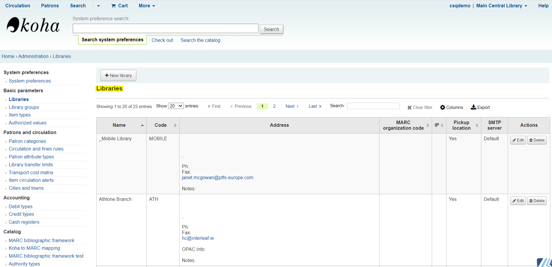Open the Search menu item
The width and height of the screenshot is (552, 267).
pos(78,6)
